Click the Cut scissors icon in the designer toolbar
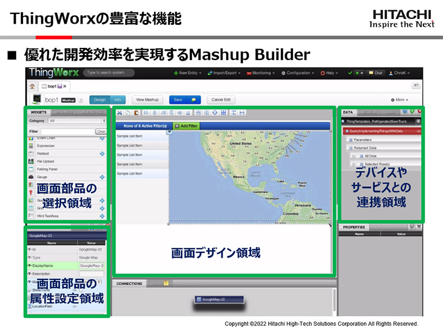 click(x=119, y=113)
